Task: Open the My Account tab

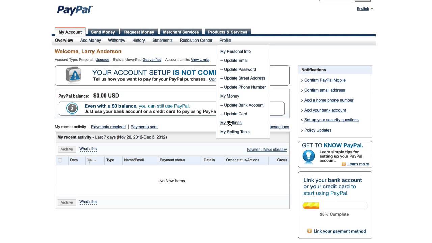Action: (70, 32)
